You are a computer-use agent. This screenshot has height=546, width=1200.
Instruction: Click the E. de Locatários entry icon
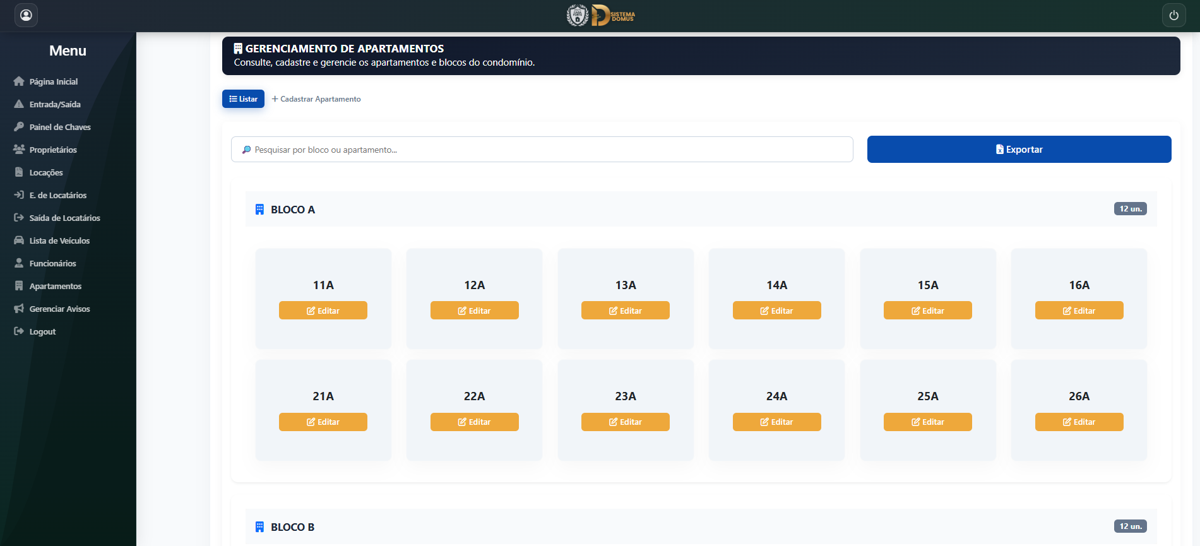(19, 195)
